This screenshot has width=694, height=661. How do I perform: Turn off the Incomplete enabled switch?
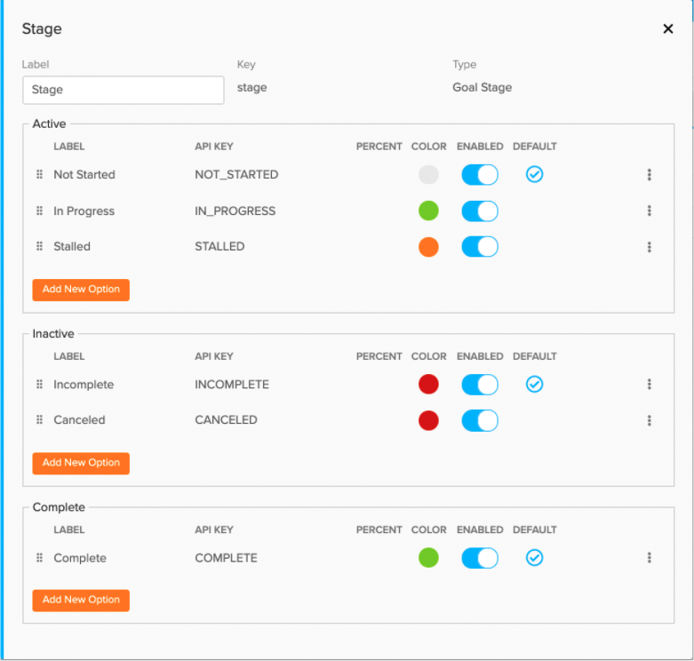[480, 385]
